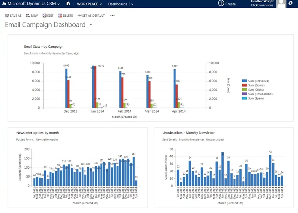Open the Email Campaign Dashboard selector chevron

coord(91,24)
